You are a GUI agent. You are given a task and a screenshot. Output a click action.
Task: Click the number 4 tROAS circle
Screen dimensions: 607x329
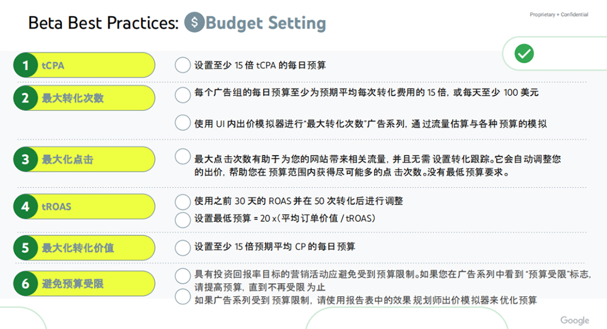point(25,206)
